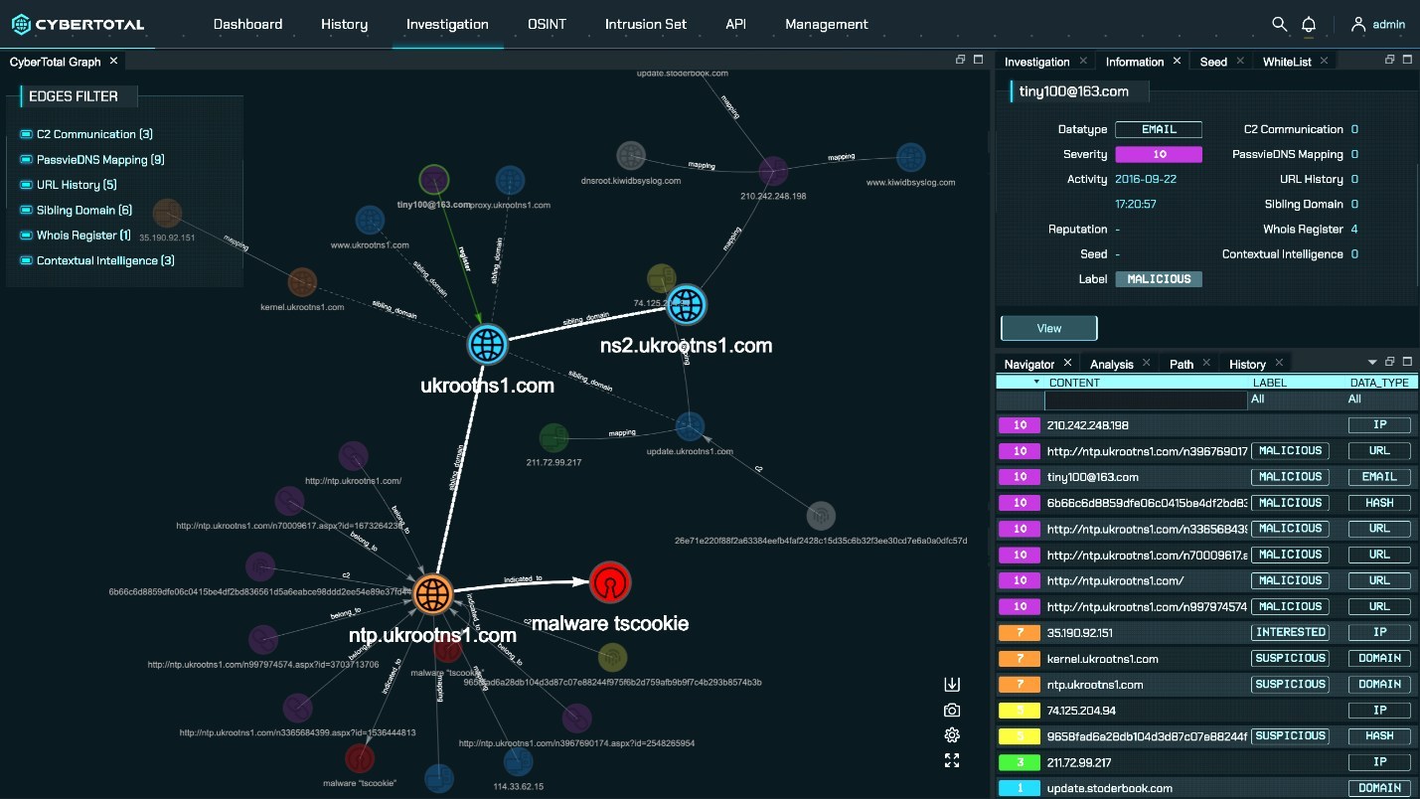Disable the Sibling Domain edge filter
The width and height of the screenshot is (1420, 799).
click(x=27, y=211)
